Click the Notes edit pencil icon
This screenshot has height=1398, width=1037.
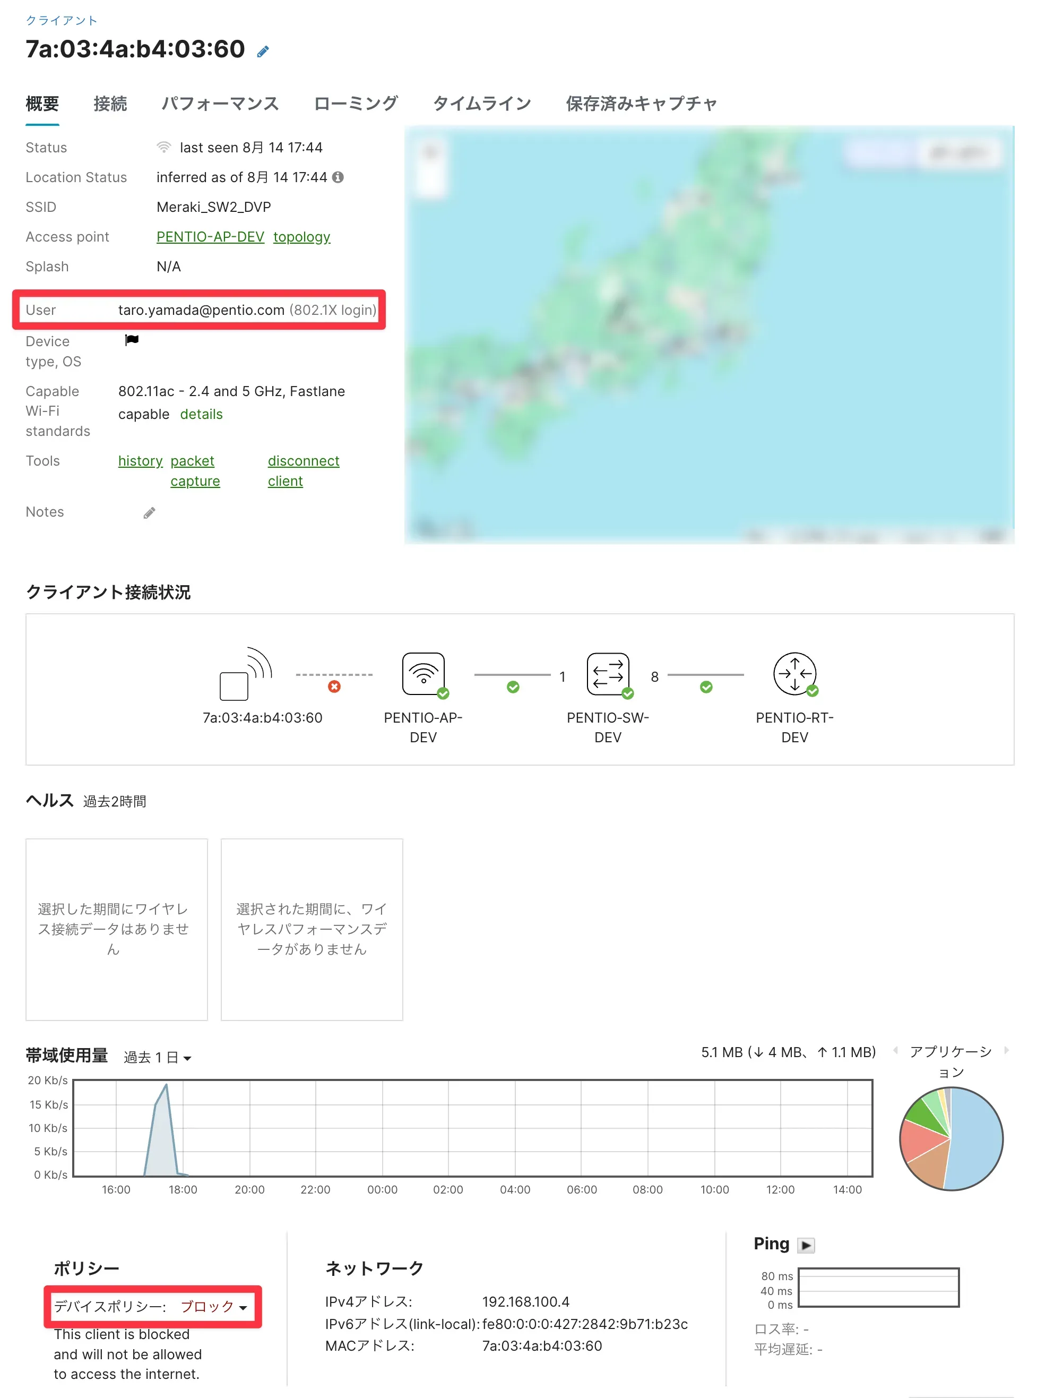(149, 513)
